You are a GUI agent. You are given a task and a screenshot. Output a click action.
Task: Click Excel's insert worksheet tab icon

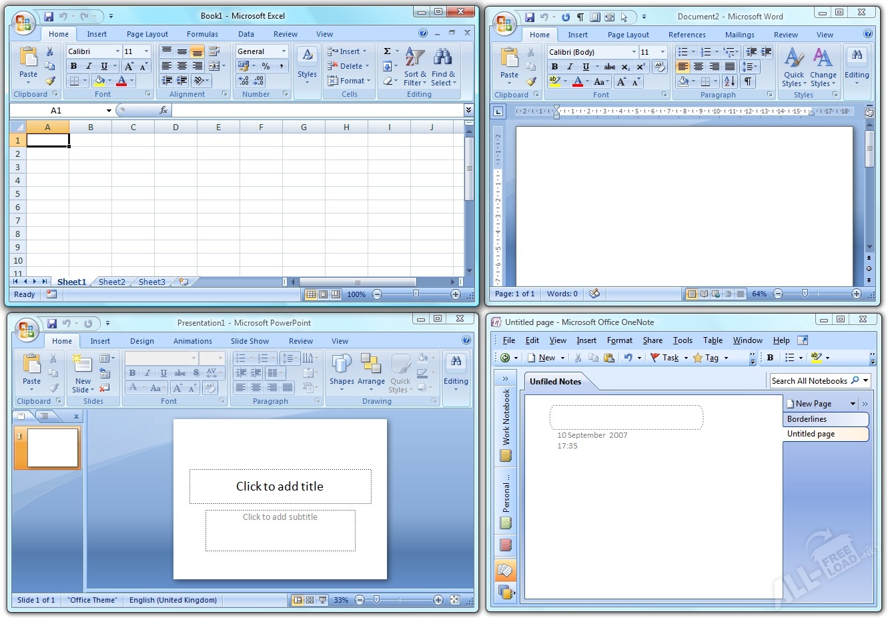click(183, 282)
